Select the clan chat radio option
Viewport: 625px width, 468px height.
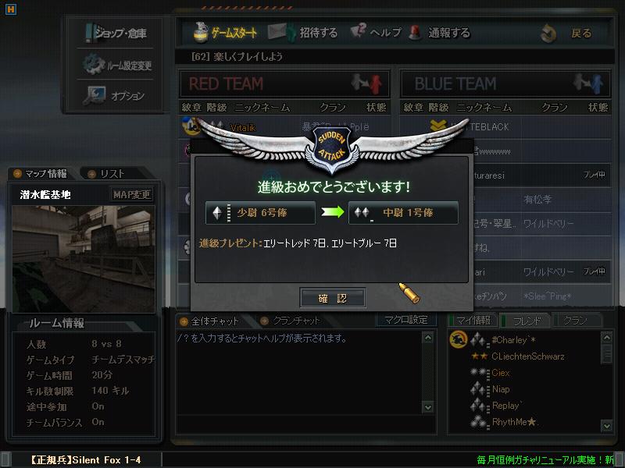coord(264,321)
